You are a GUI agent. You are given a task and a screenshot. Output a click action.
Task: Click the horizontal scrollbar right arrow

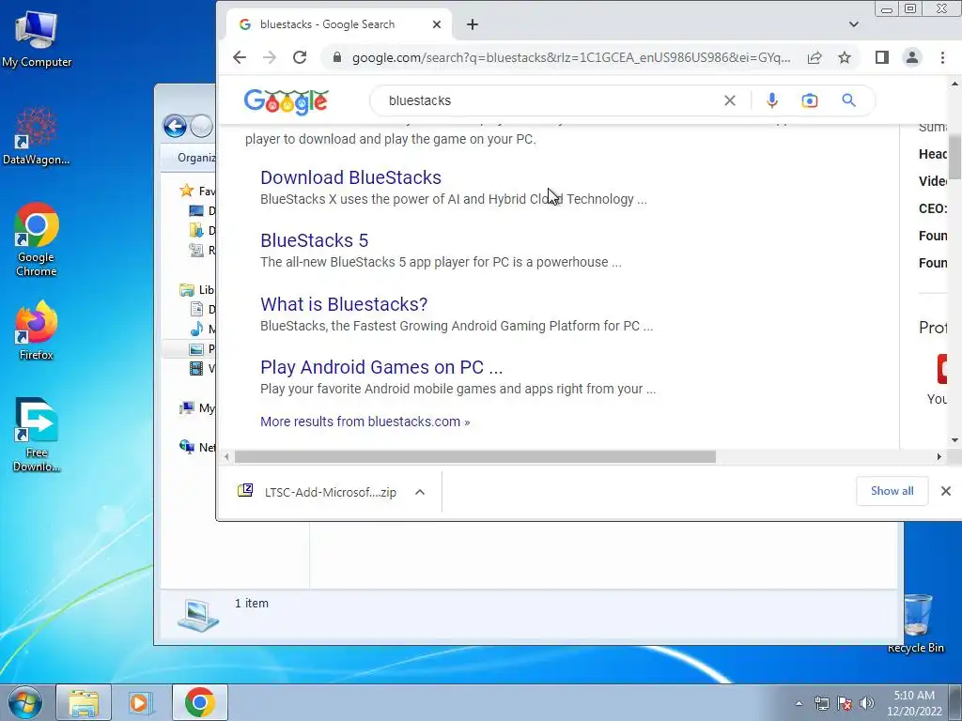pos(939,457)
